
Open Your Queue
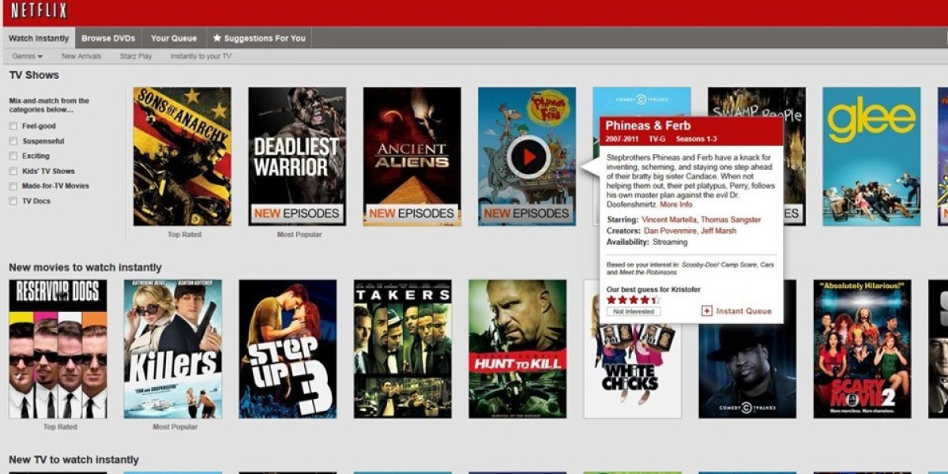coord(174,37)
